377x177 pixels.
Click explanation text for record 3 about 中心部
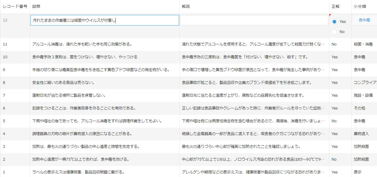pos(241,146)
